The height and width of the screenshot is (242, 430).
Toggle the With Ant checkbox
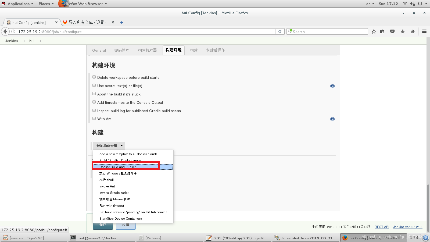point(94,118)
